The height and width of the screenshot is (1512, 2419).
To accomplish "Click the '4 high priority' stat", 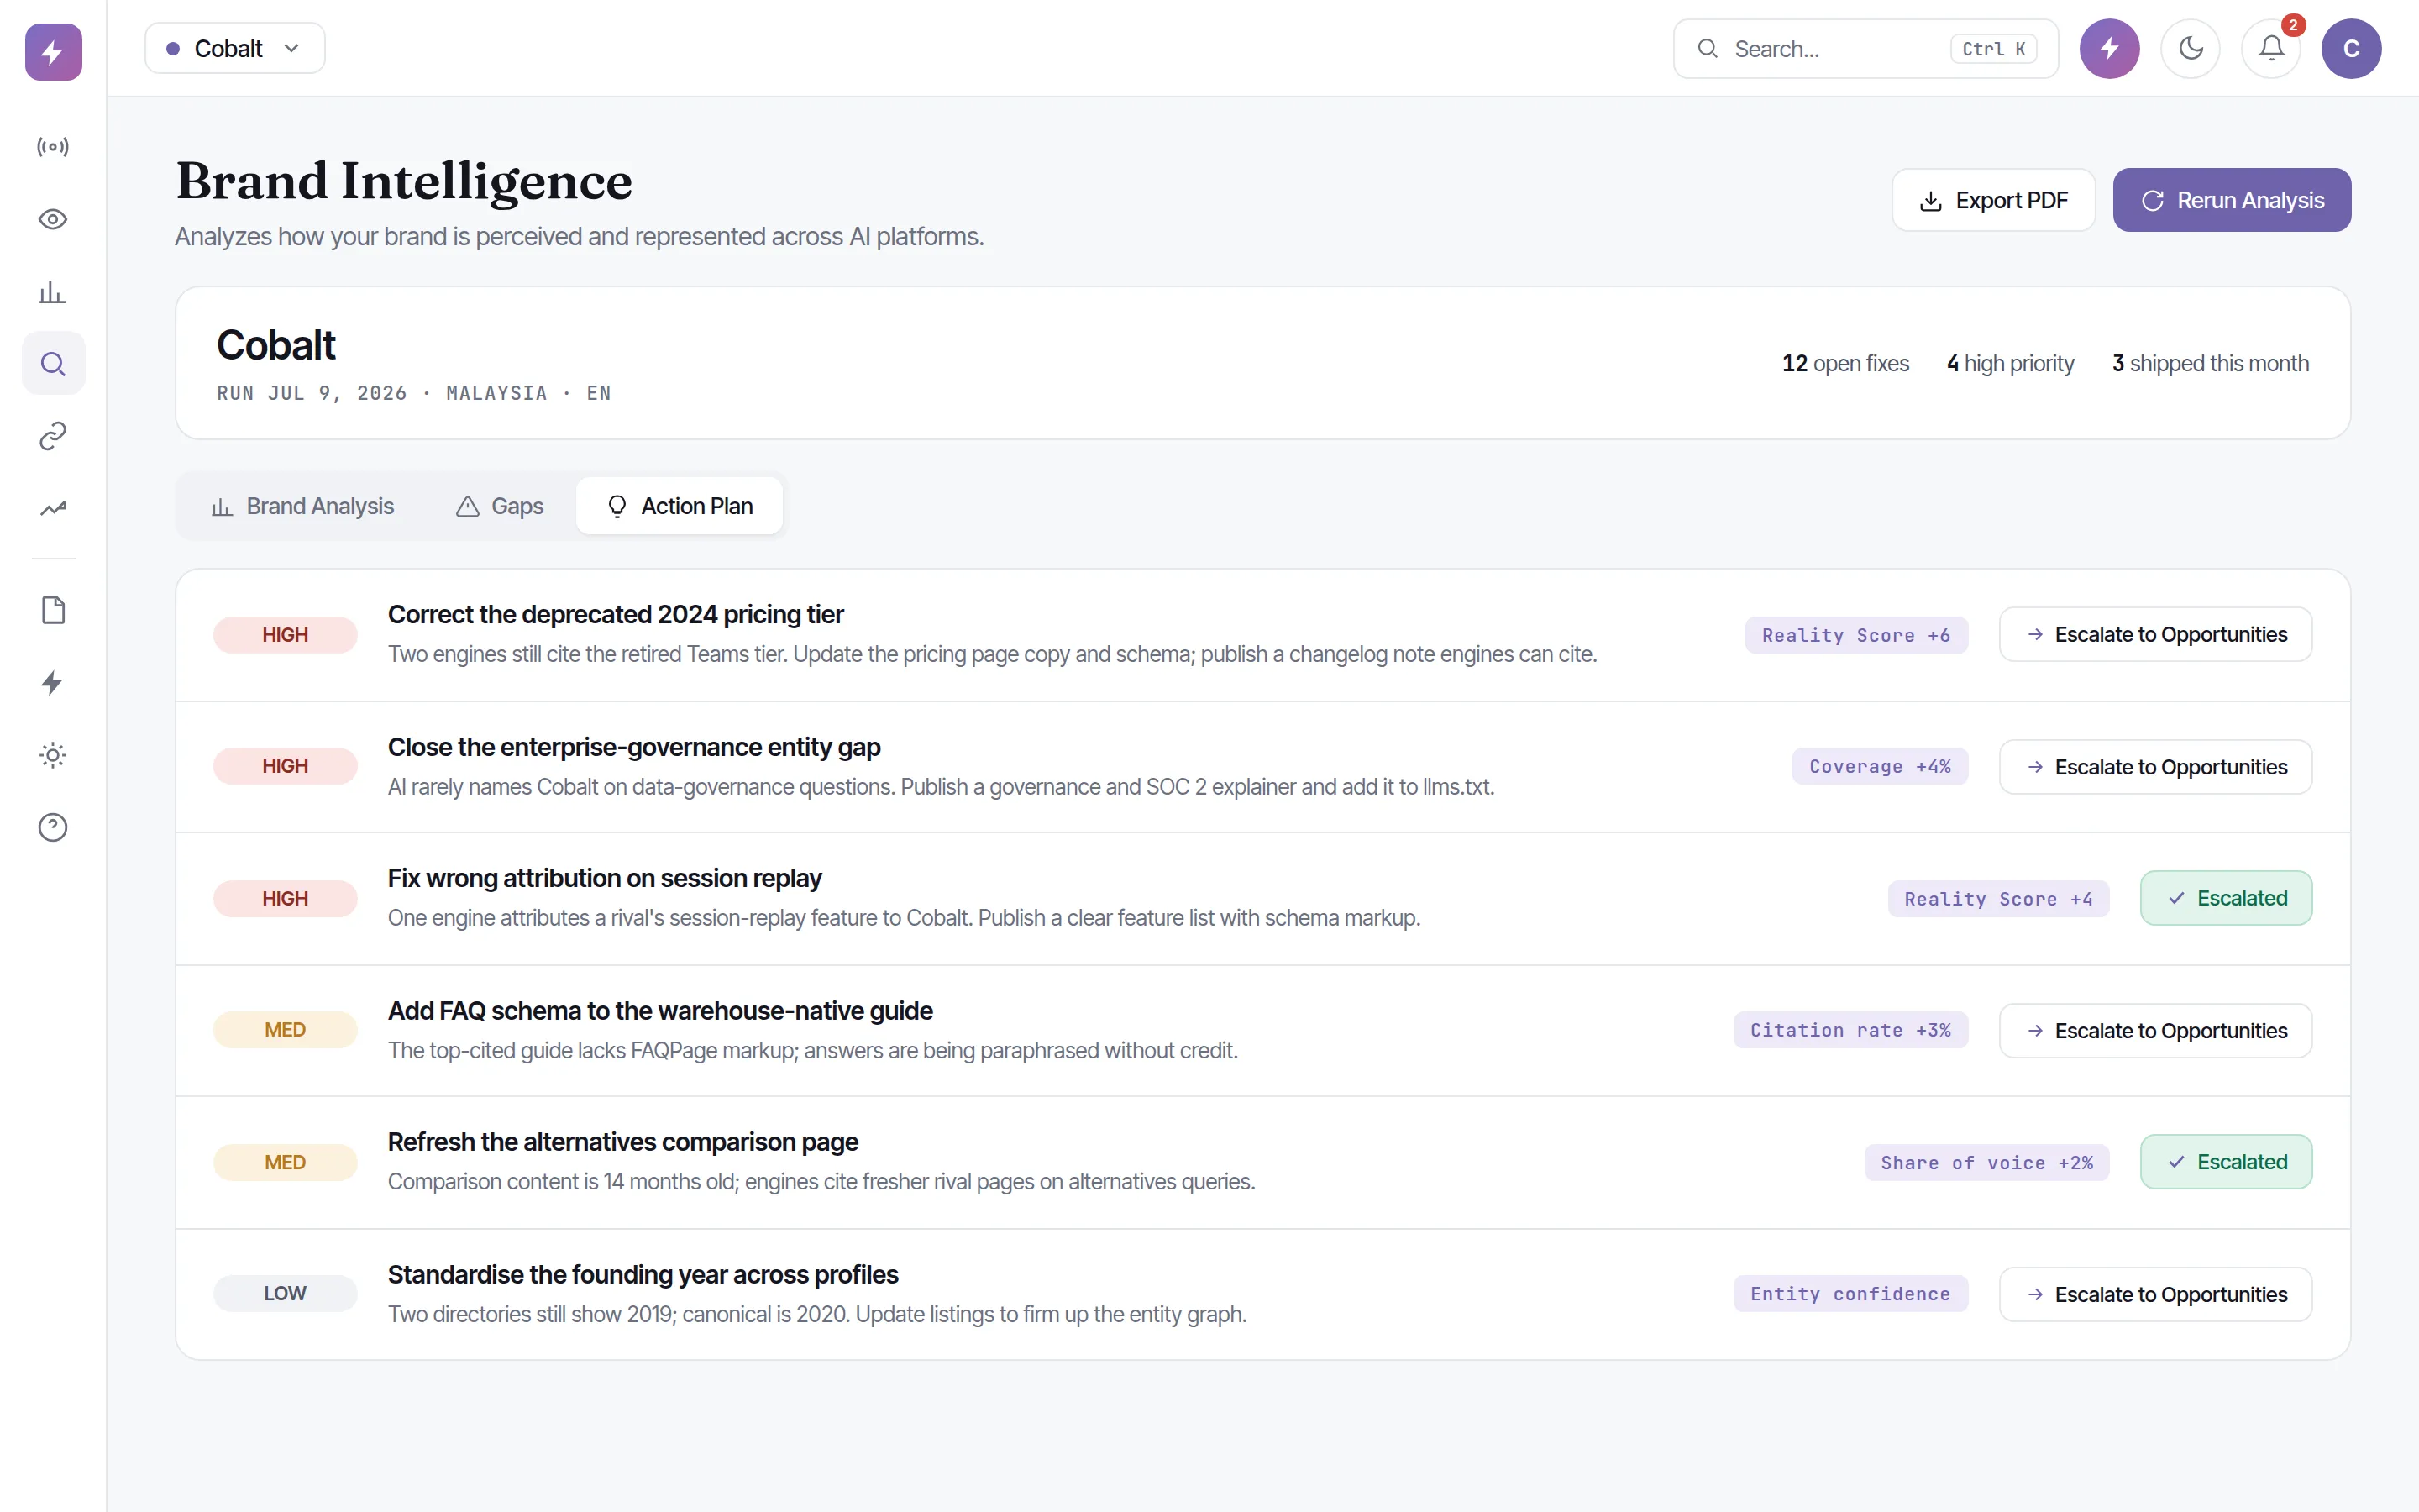I will tap(2010, 363).
